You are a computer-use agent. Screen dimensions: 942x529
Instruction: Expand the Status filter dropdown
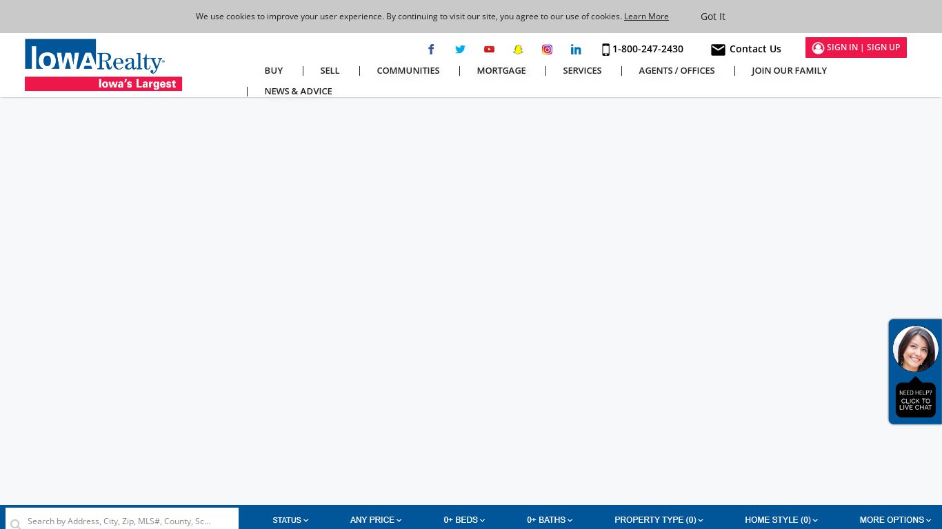tap(290, 520)
